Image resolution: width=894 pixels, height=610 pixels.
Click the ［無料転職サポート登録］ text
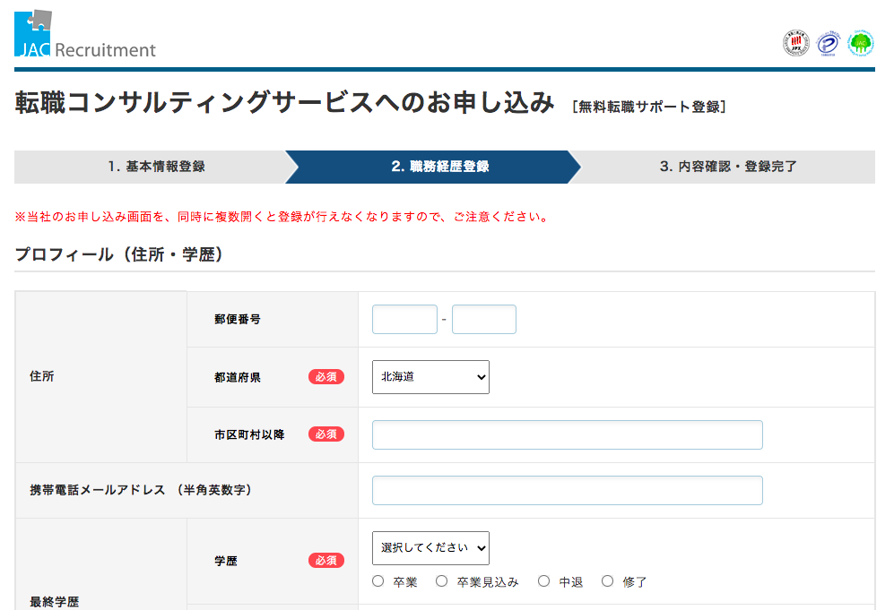point(649,107)
